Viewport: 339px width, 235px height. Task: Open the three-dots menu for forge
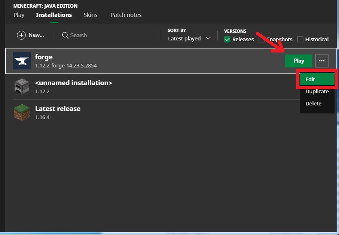click(322, 61)
